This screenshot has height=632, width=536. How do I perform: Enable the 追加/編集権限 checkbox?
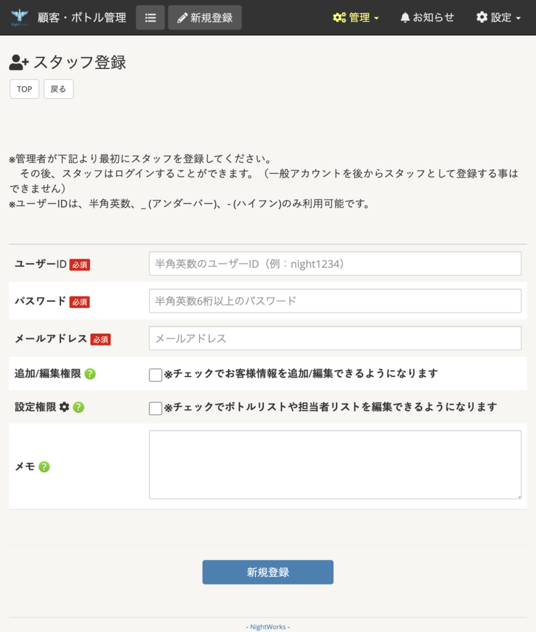[x=155, y=375]
